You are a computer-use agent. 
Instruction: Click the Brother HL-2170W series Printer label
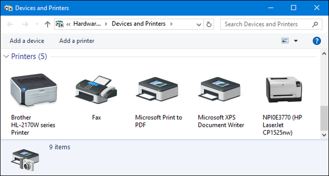point(33,125)
